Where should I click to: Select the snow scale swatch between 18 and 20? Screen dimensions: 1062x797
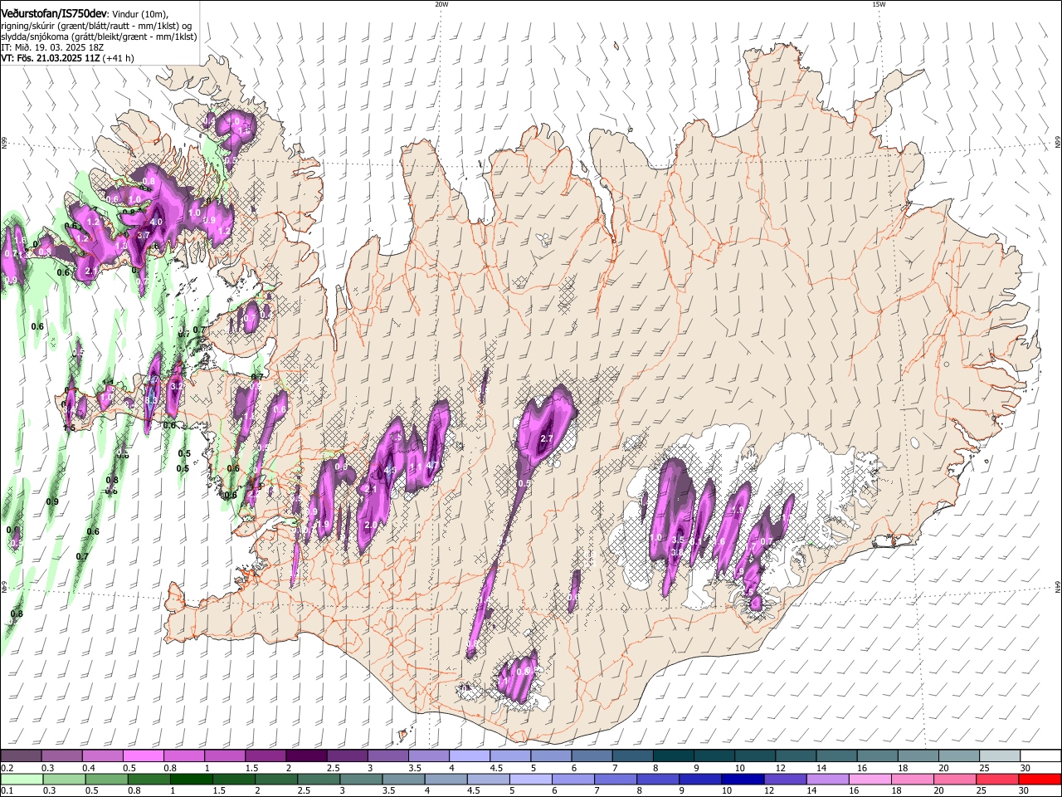[x=918, y=756]
